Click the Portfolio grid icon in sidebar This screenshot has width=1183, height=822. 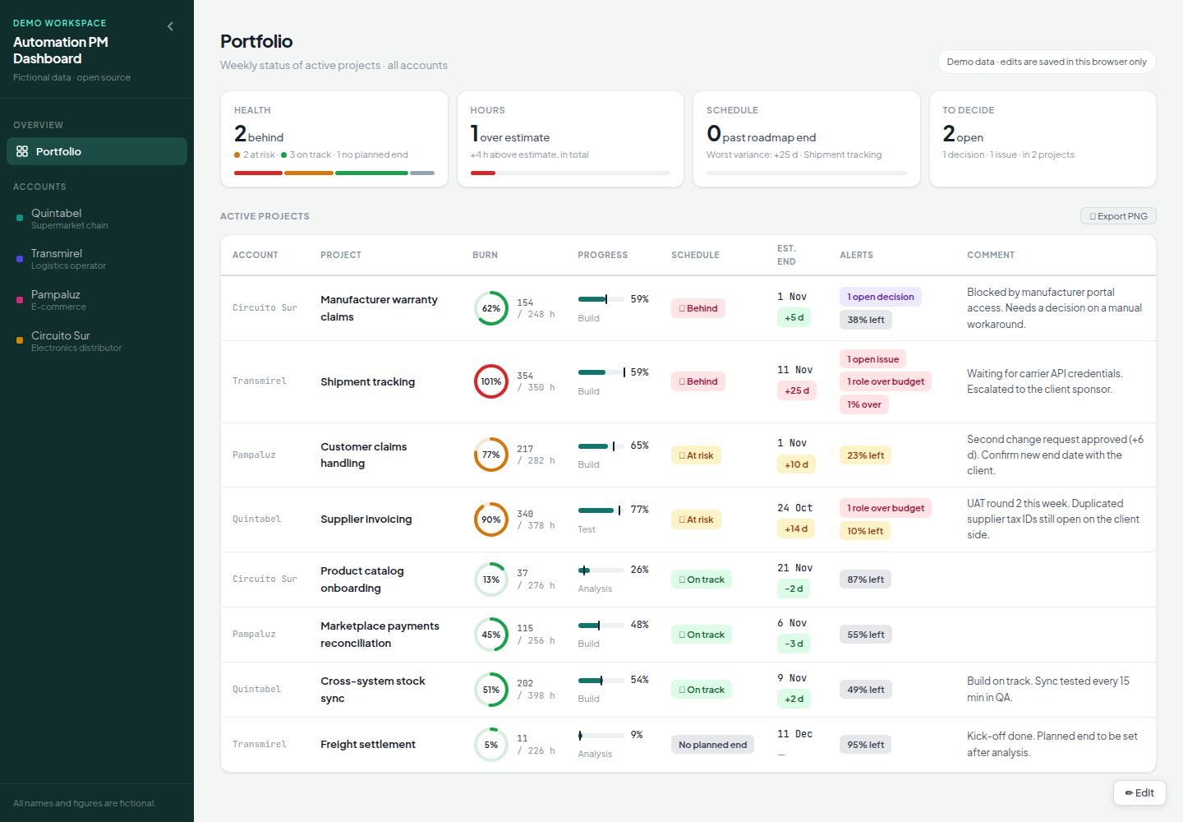[x=22, y=151]
